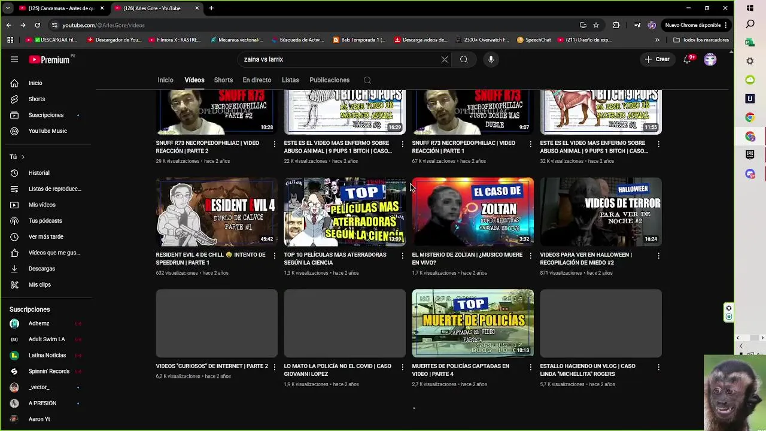This screenshot has height=431, width=766.
Task: Open YouTube Music in the sidebar
Action: 48,131
